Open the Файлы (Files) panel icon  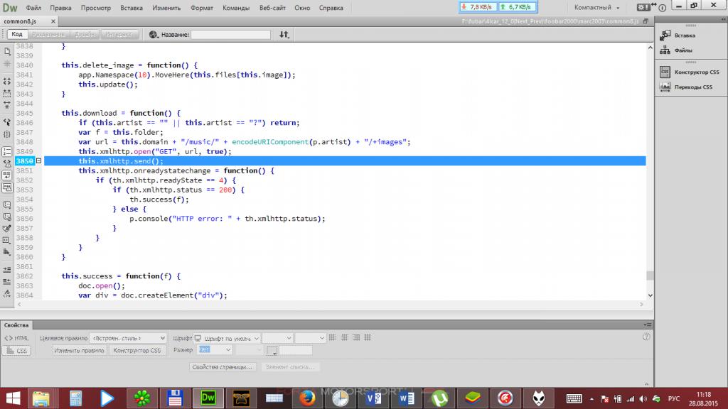pyautogui.click(x=665, y=50)
